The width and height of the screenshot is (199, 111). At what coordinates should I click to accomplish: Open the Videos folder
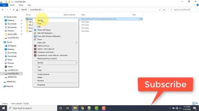click(x=10, y=67)
